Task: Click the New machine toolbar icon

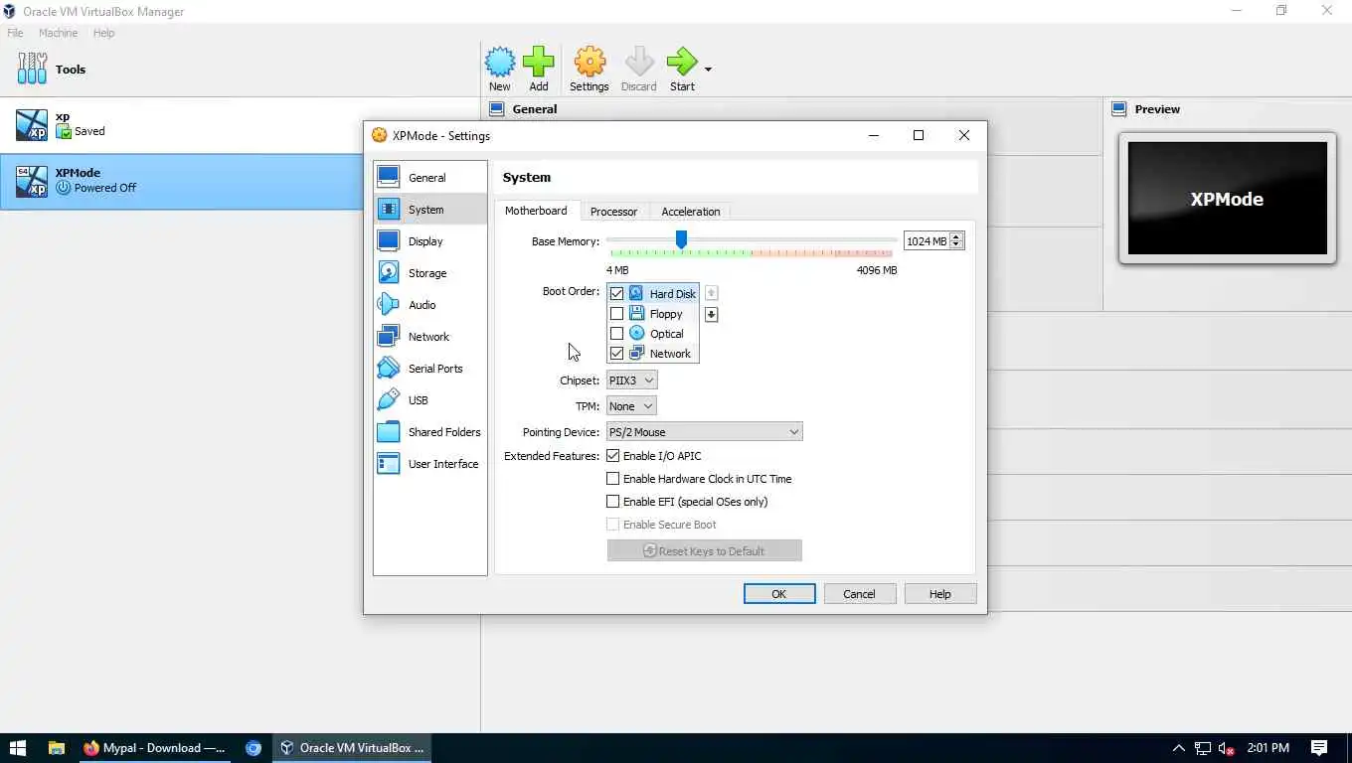Action: tap(500, 63)
